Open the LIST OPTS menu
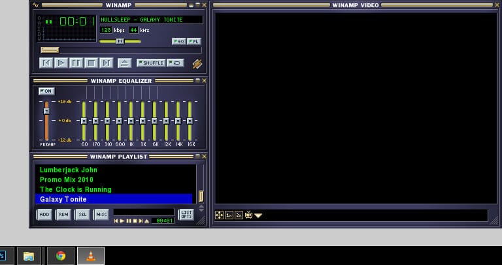This screenshot has height=265, width=502. 186,214
